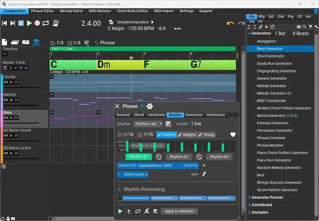The width and height of the screenshot is (319, 221).
Task: Open the Rhythm Lab dropdown
Action: 148,124
